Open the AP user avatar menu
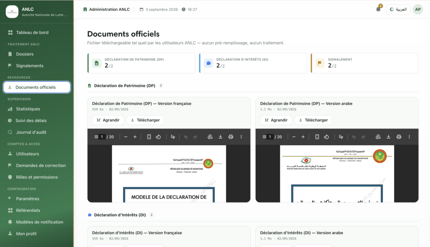This screenshot has height=247, width=430. [418, 9]
